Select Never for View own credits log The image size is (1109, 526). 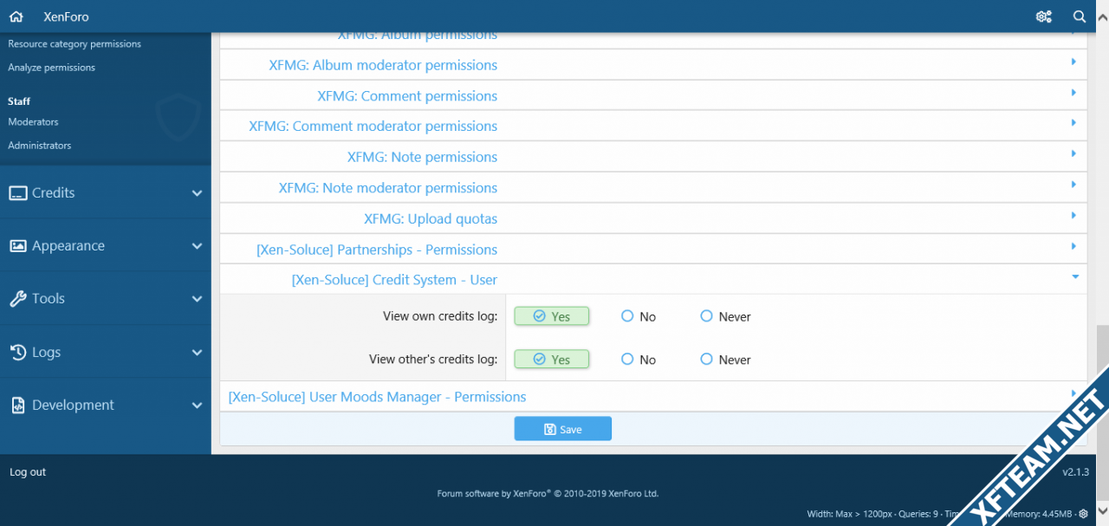(x=725, y=316)
